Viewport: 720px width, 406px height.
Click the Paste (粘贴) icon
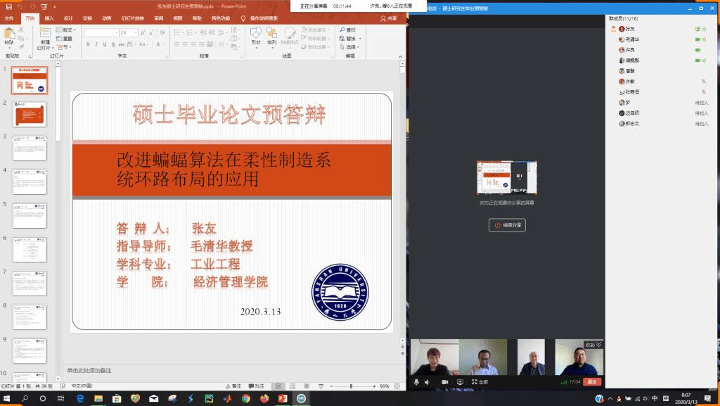(9, 36)
